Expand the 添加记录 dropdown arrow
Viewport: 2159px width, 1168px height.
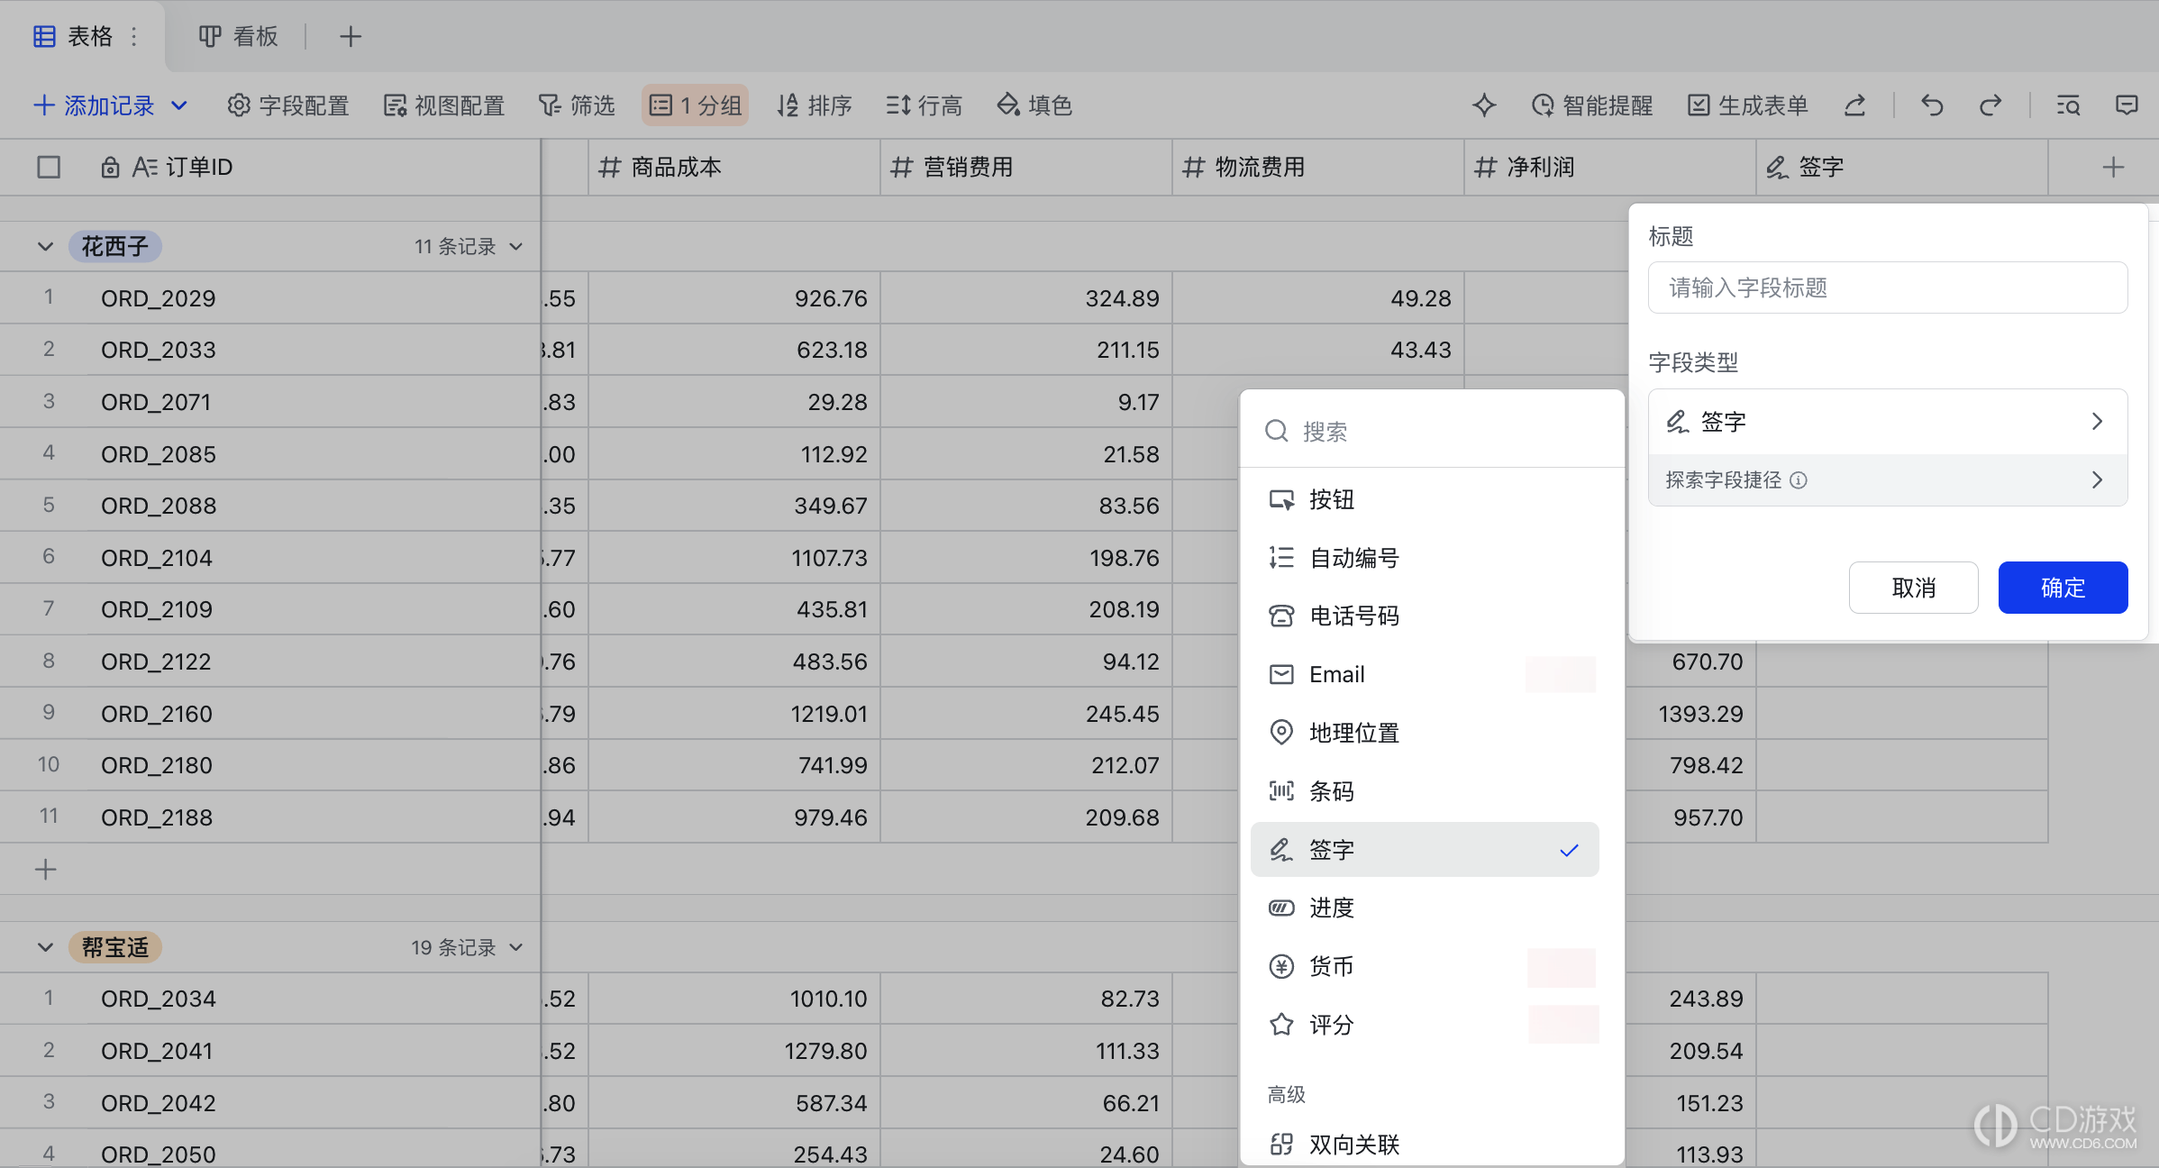pos(179,105)
